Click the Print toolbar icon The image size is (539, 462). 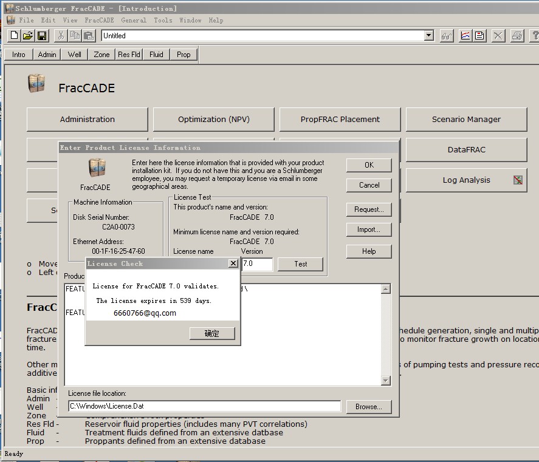click(517, 36)
